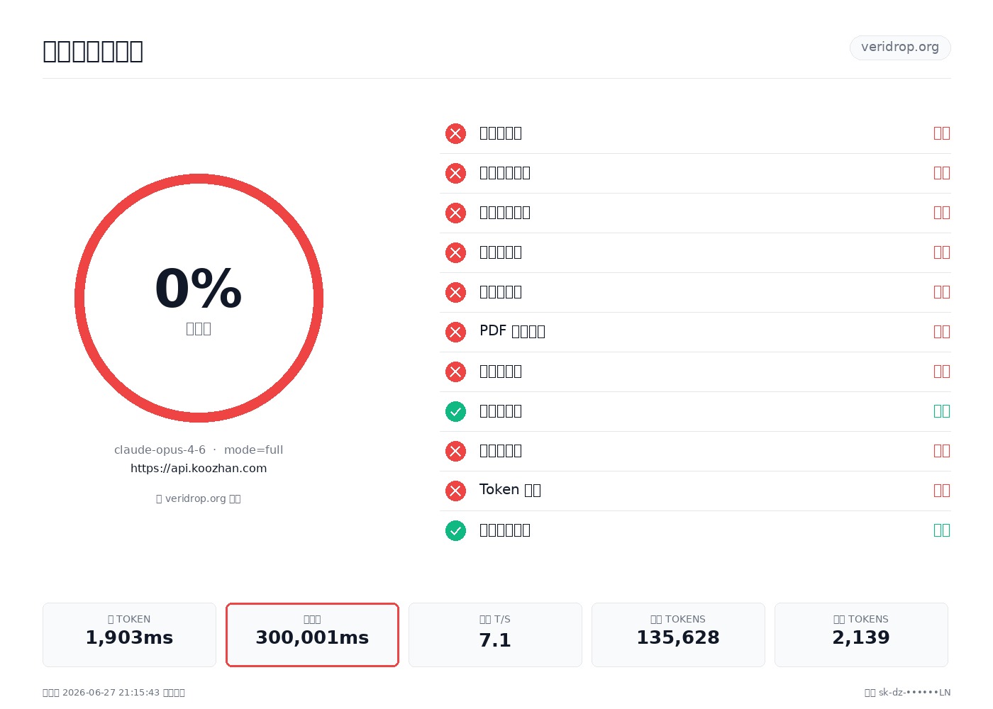Select the claude-opus-4-6 mode=full label
The height and width of the screenshot is (709, 993).
199,450
